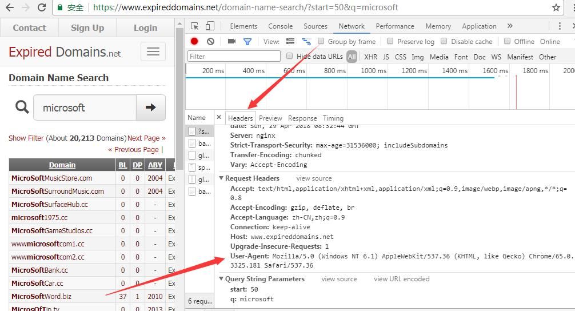Check the Disable cache option
This screenshot has width=575, height=311.
[x=444, y=41]
